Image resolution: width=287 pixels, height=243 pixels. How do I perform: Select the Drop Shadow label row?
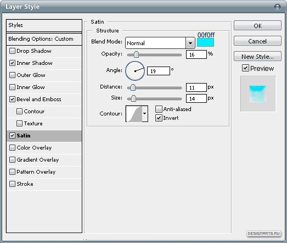(34, 51)
